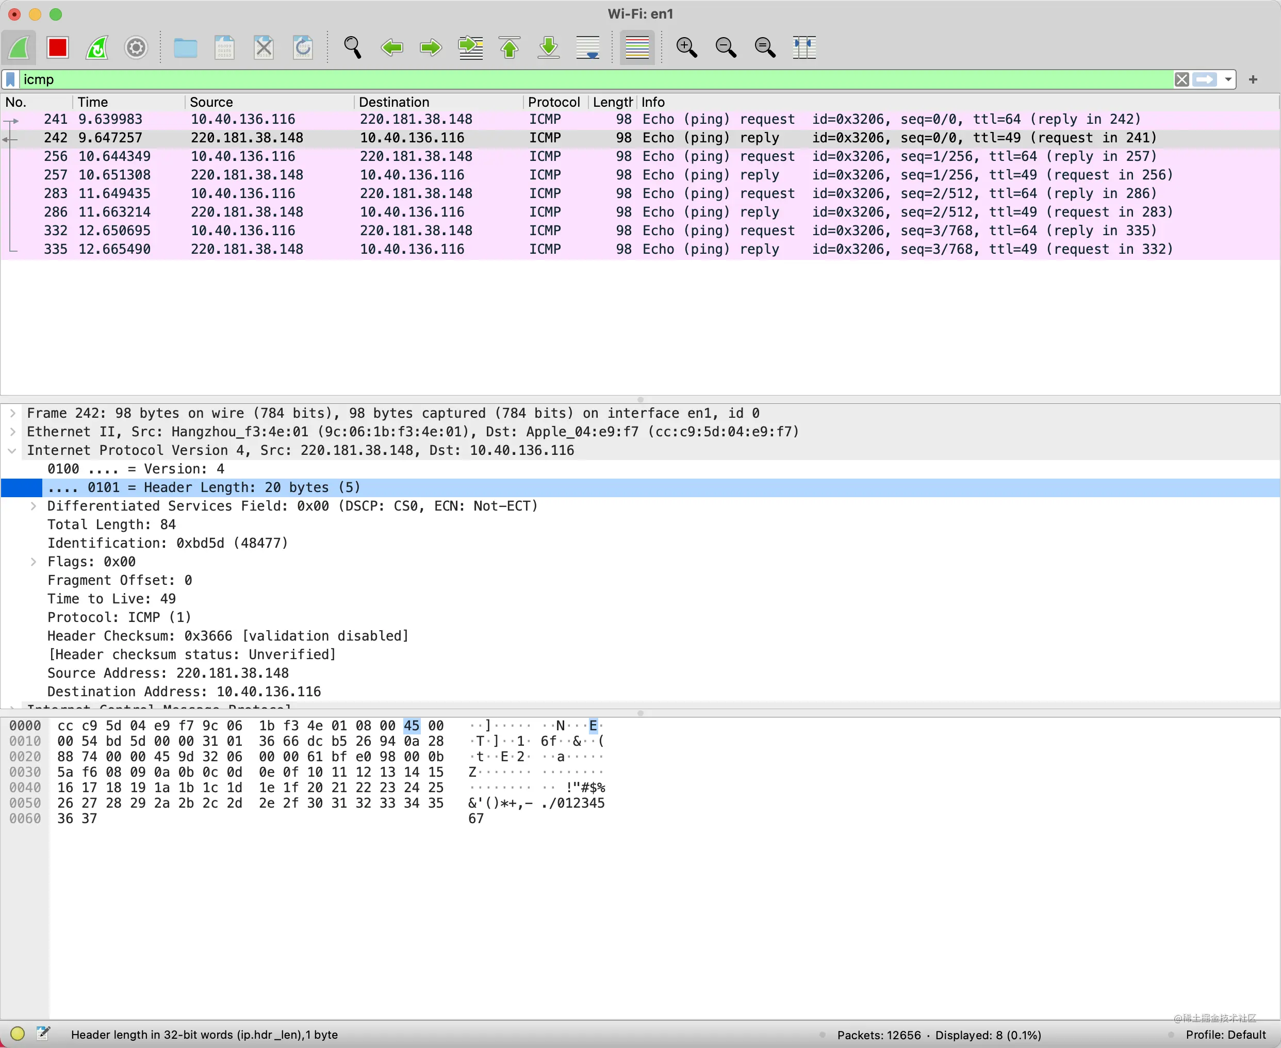Apply the display filter arrow button
Screen dimensions: 1281x1048
pyautogui.click(x=1205, y=80)
